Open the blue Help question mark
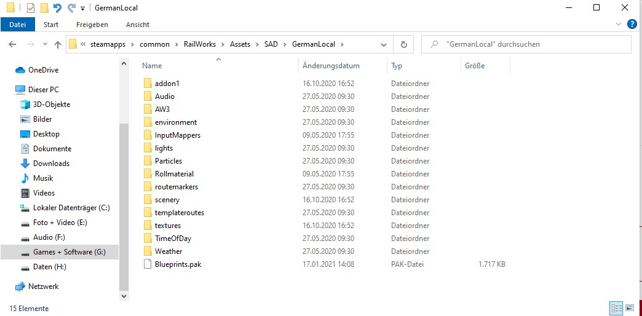Screen dimensions: 642x316 (631, 24)
